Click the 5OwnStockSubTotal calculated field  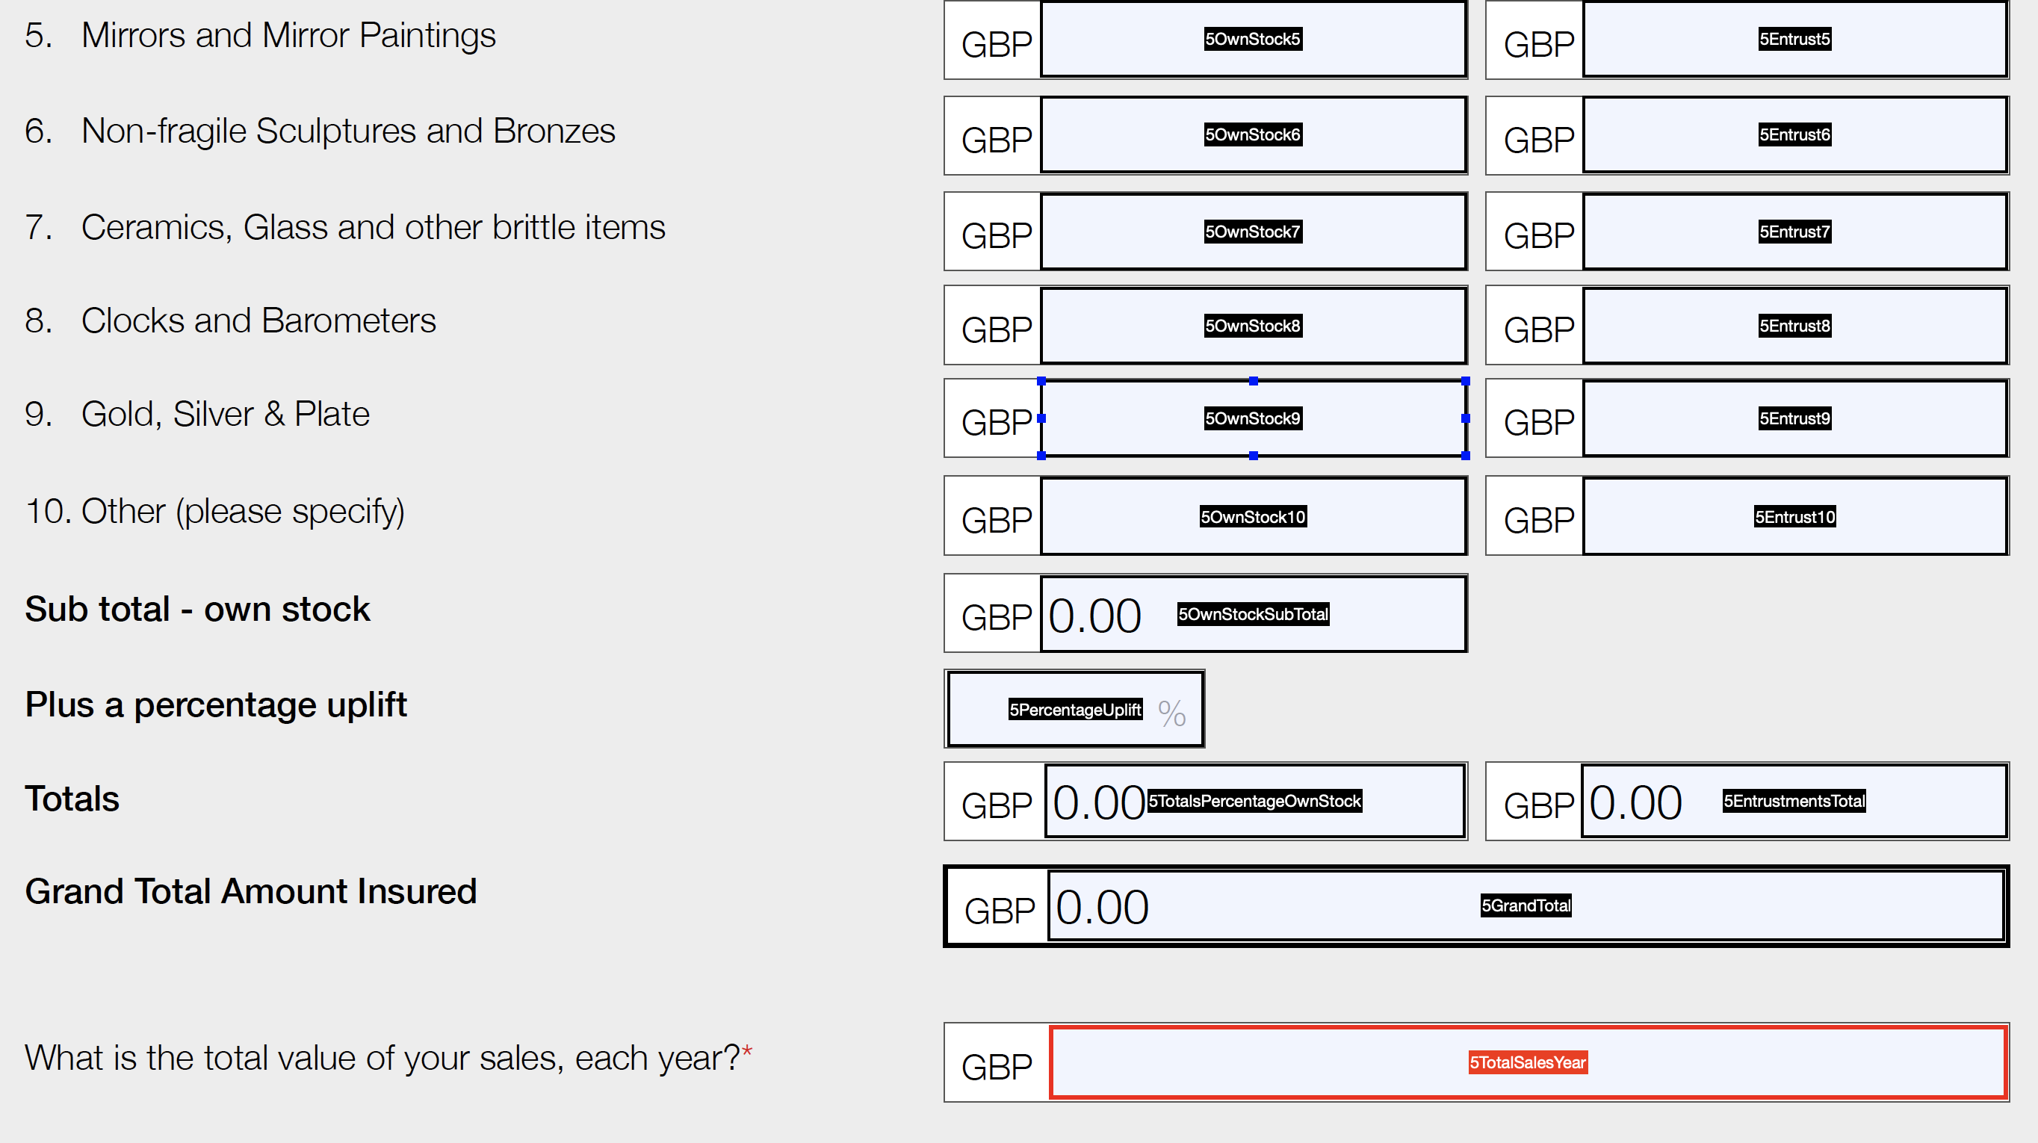tap(1252, 614)
